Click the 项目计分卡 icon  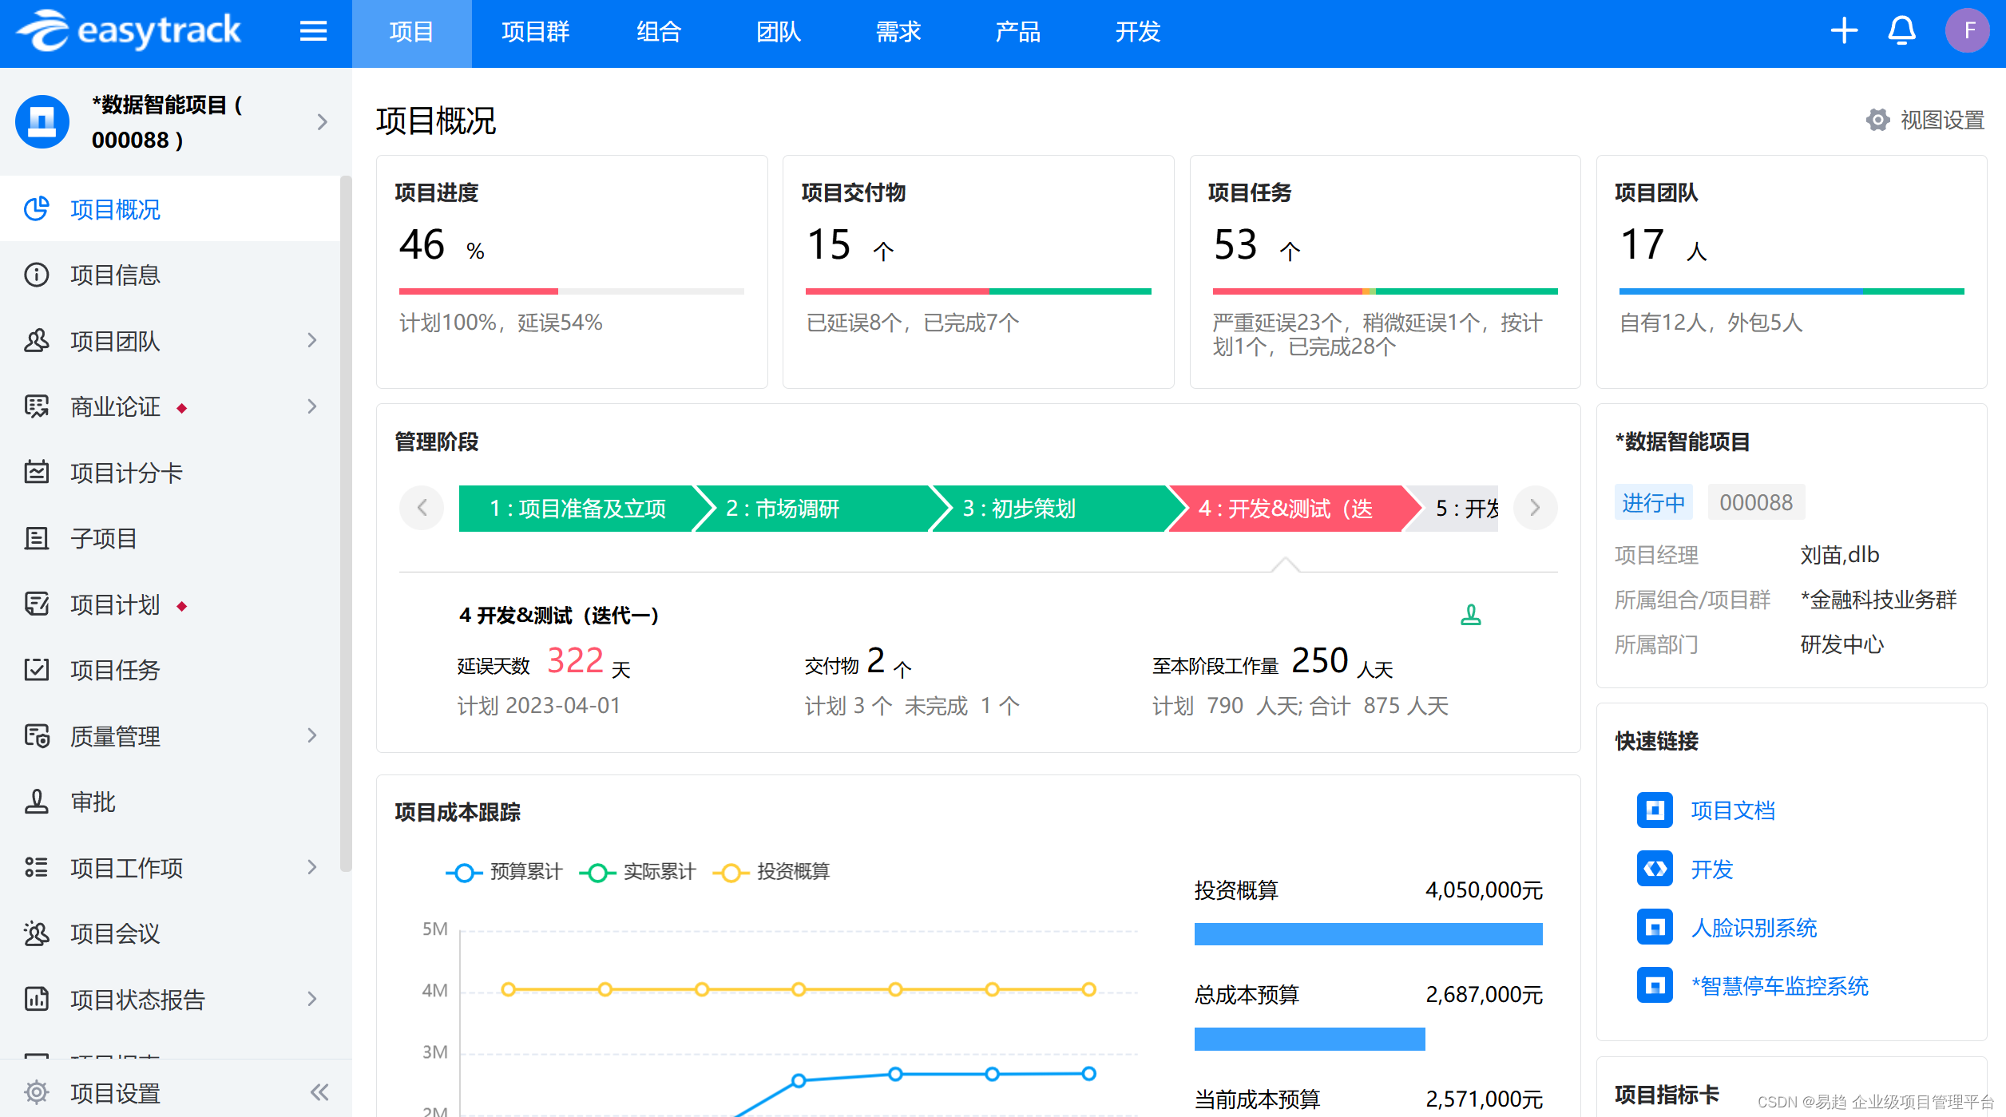point(36,472)
